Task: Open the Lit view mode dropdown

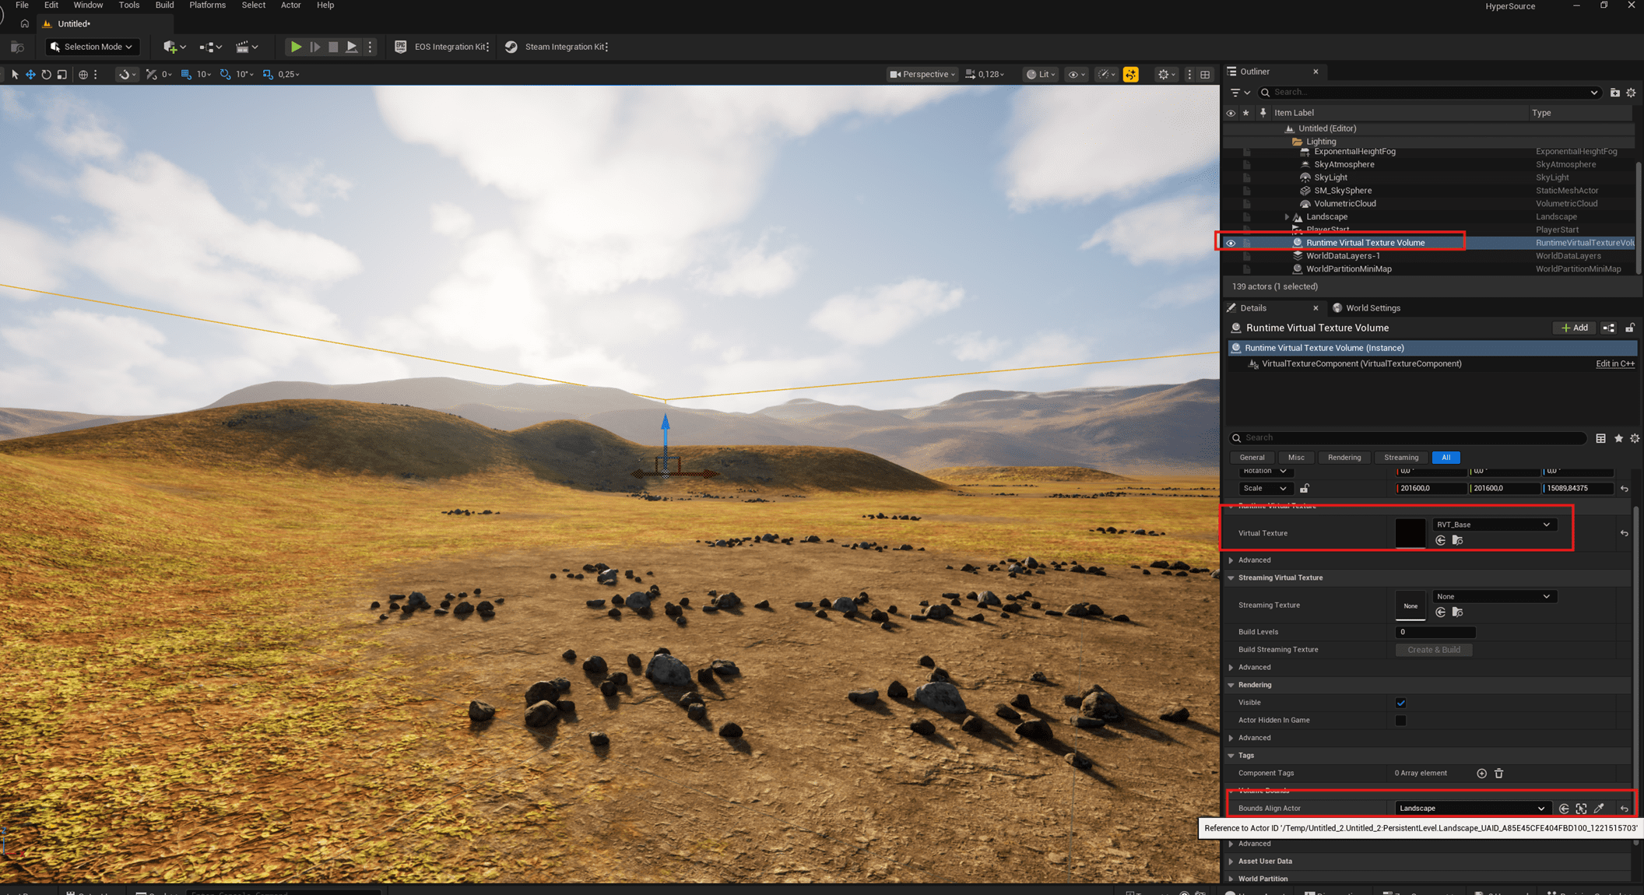Action: (1041, 74)
